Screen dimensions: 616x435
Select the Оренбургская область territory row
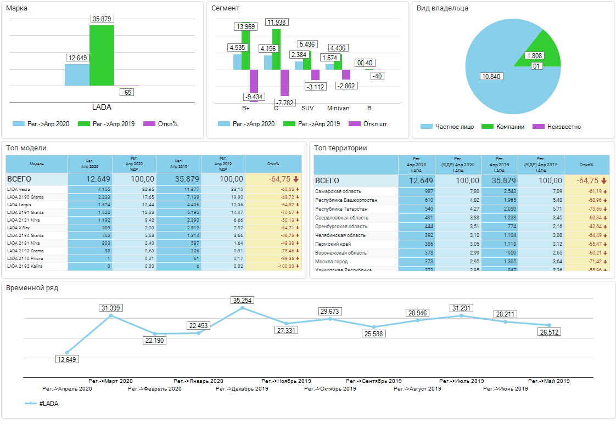tap(462, 227)
